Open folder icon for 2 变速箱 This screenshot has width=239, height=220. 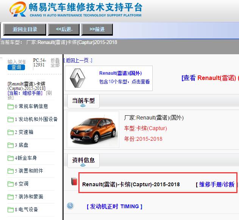click(11, 132)
